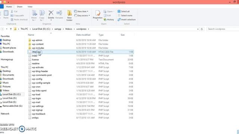This screenshot has width=239, height=134.
Task: Open Pictures in navigation pane
Action: tap(7, 86)
